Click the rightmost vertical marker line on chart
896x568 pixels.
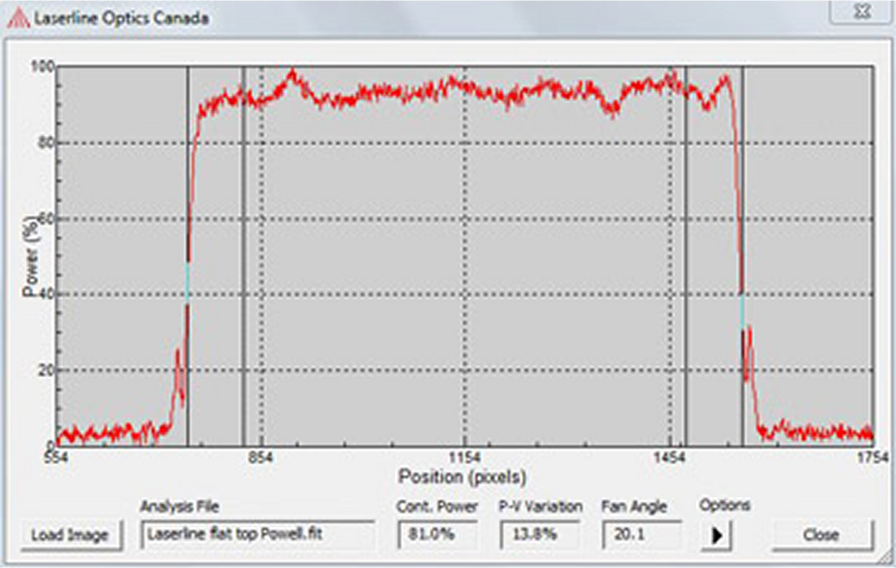click(x=742, y=179)
